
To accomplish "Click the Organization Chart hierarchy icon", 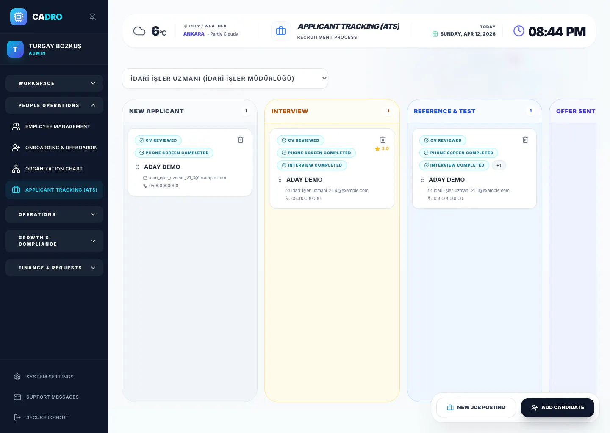I will (16, 169).
